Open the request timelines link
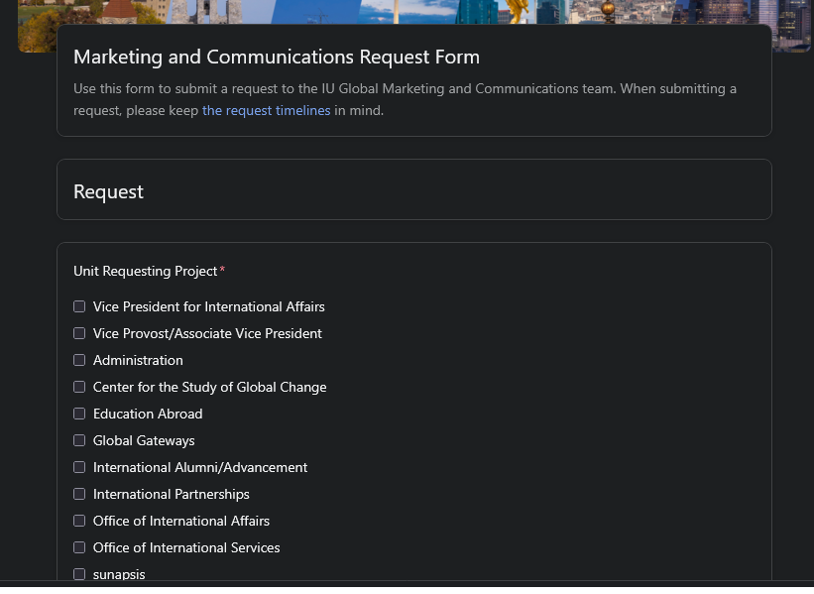Screen dimensions: 814x594 (x=266, y=110)
